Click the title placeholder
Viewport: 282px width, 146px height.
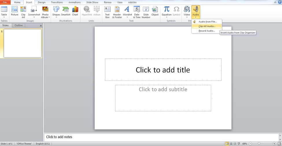(x=163, y=70)
